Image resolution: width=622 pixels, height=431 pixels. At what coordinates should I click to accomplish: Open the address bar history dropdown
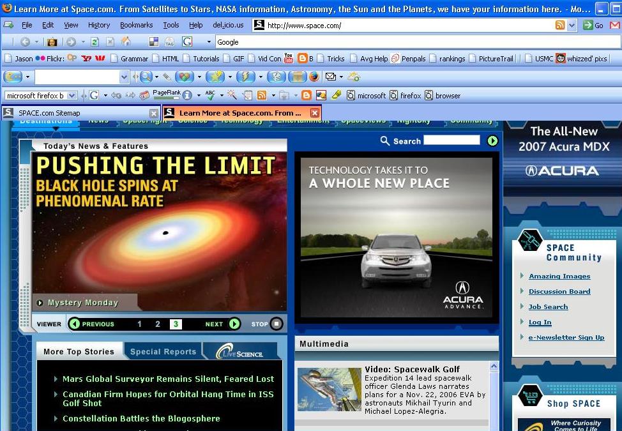[572, 26]
